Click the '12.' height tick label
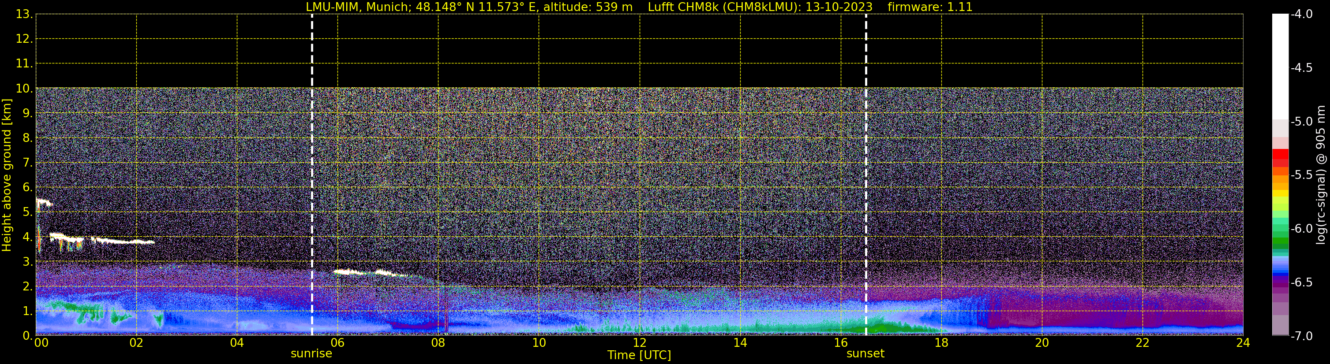 [x=24, y=39]
